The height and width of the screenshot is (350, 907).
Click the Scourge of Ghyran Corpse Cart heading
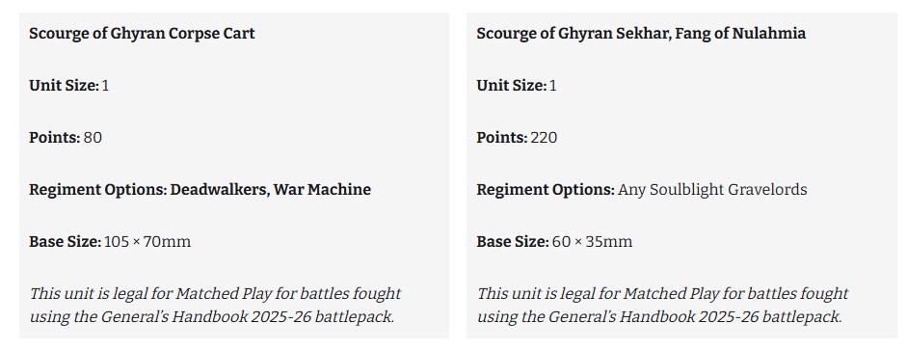pyautogui.click(x=142, y=34)
